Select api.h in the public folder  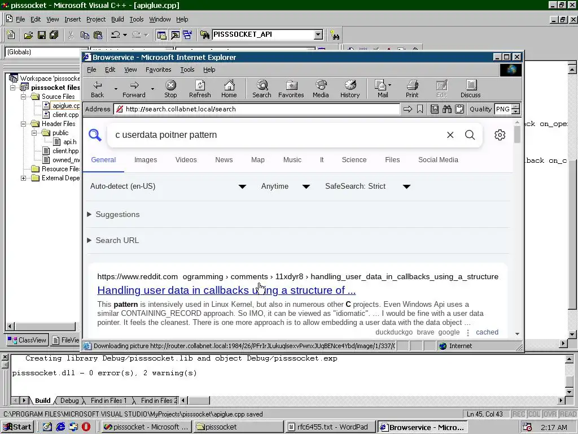(x=70, y=142)
